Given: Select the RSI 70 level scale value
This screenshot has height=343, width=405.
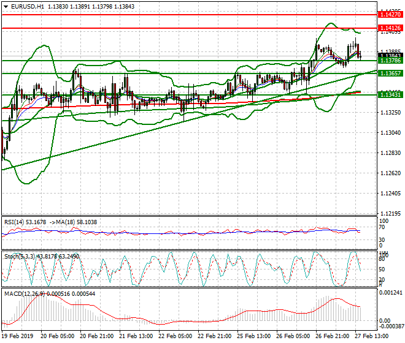Looking at the screenshot, I should point(382,227).
